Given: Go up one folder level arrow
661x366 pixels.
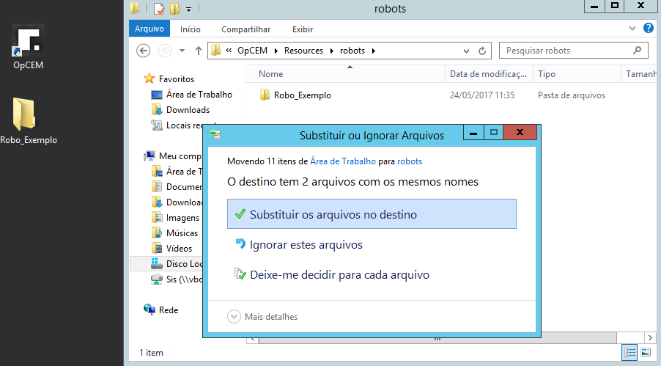Looking at the screenshot, I should click(199, 51).
